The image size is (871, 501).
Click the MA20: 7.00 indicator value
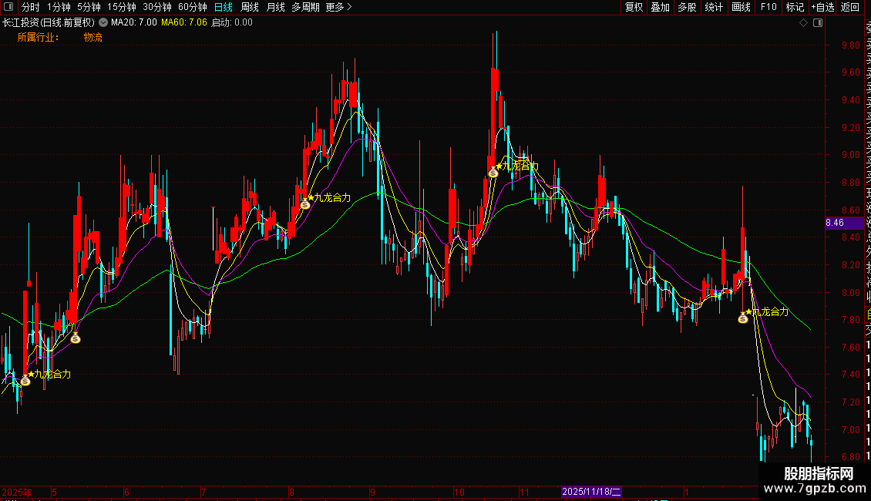pyautogui.click(x=134, y=22)
